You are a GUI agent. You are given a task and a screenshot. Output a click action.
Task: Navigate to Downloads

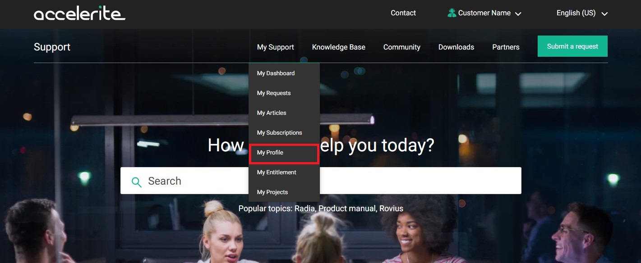[x=456, y=47]
